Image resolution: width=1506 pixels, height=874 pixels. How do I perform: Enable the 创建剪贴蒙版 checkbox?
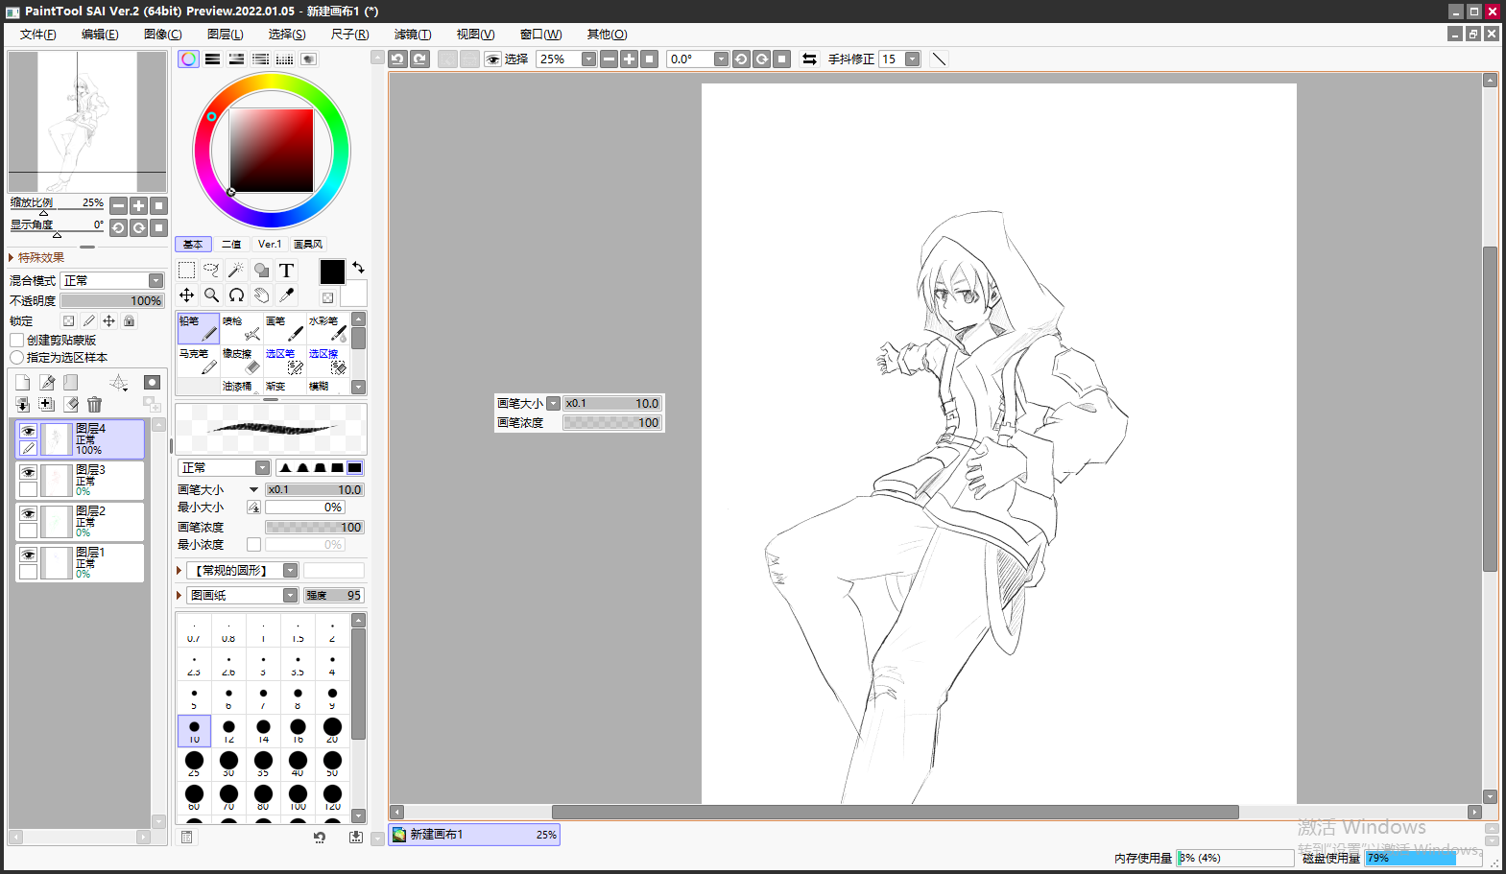17,341
